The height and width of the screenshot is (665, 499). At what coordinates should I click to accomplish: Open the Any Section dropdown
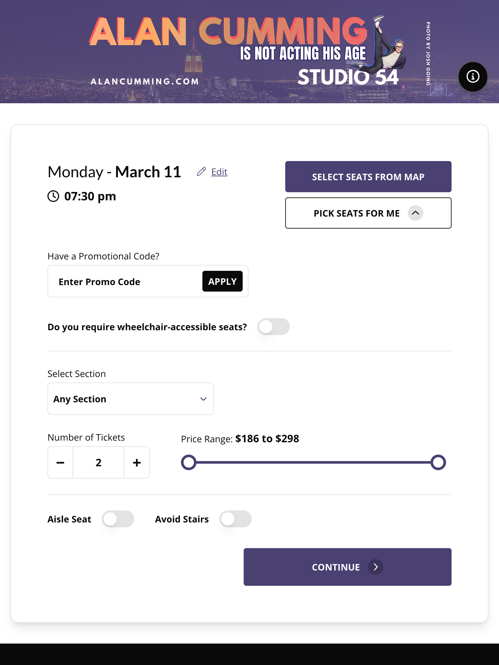tap(131, 399)
